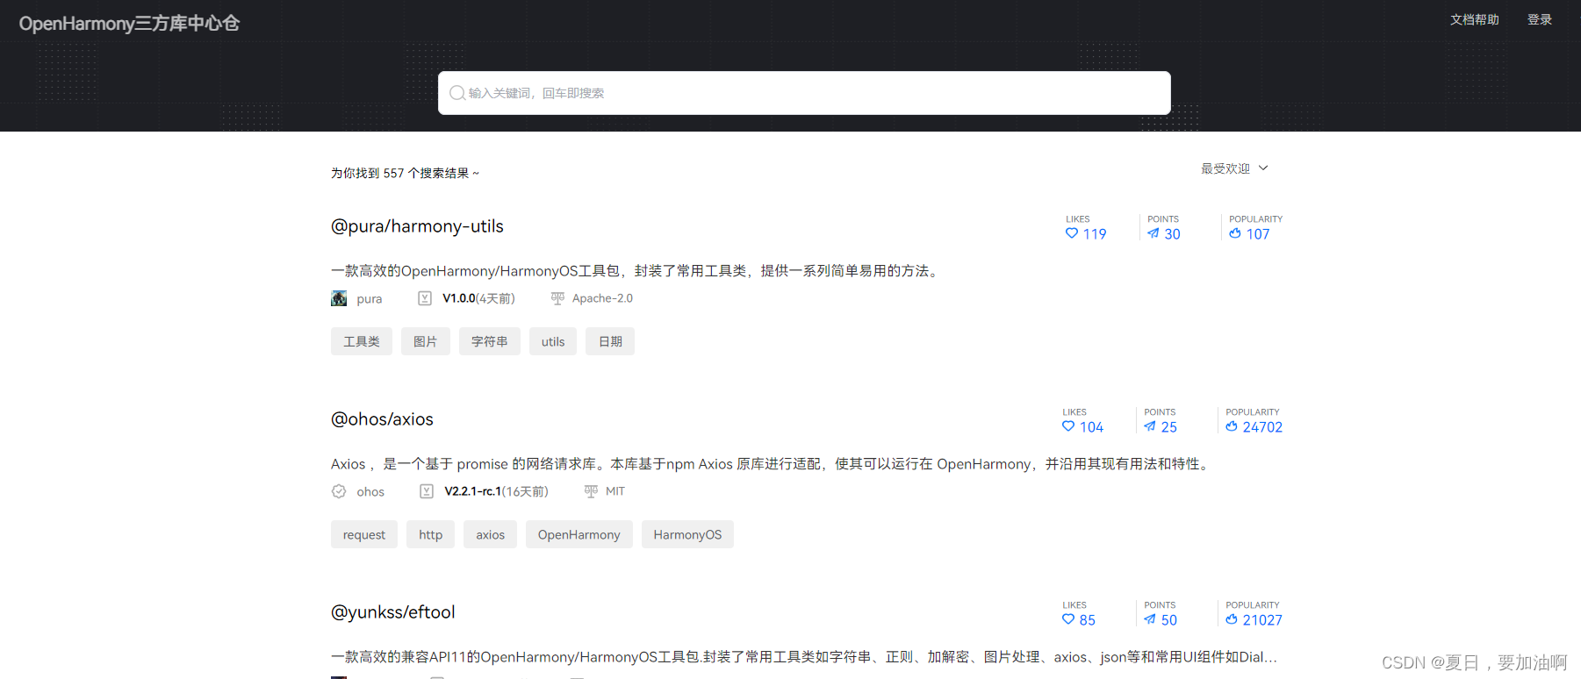Click version text V1.0.0(4天前)
The width and height of the screenshot is (1581, 679).
[478, 298]
